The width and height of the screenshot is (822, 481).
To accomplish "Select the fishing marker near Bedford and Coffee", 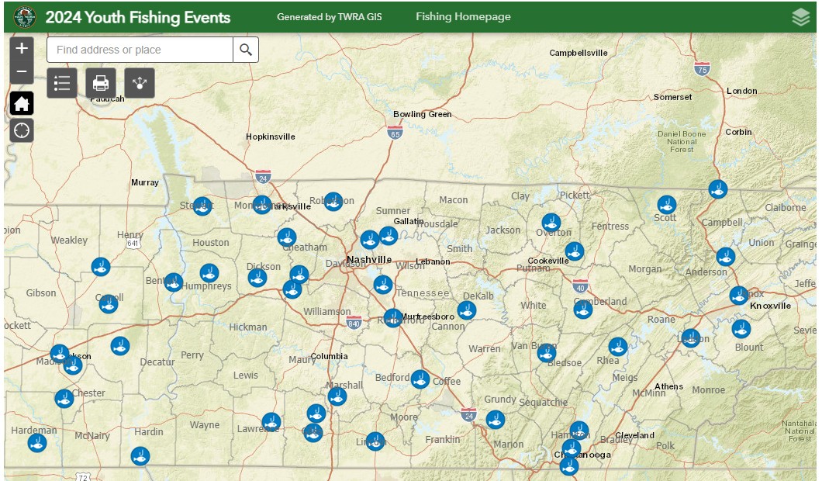I will tap(420, 379).
